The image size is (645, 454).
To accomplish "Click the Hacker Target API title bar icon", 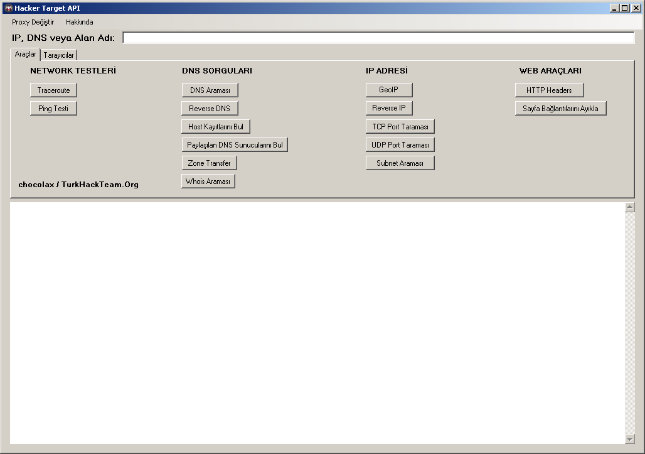I will point(8,8).
